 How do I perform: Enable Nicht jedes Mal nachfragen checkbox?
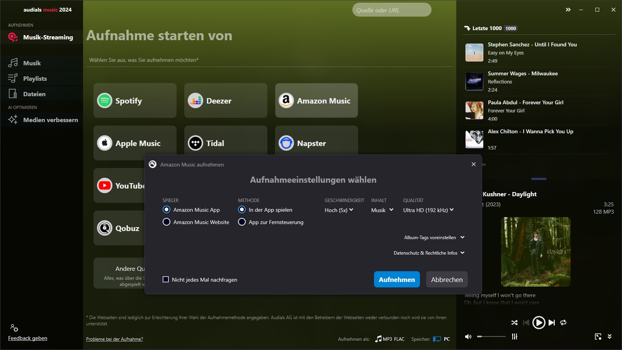[166, 279]
